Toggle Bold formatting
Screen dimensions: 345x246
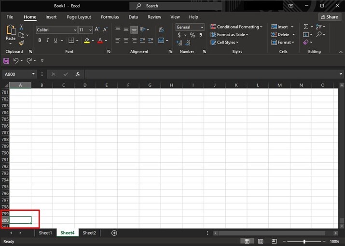pos(40,41)
